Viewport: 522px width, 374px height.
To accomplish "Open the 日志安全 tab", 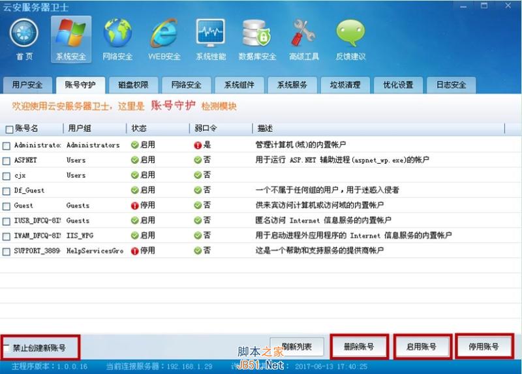I will tap(451, 85).
